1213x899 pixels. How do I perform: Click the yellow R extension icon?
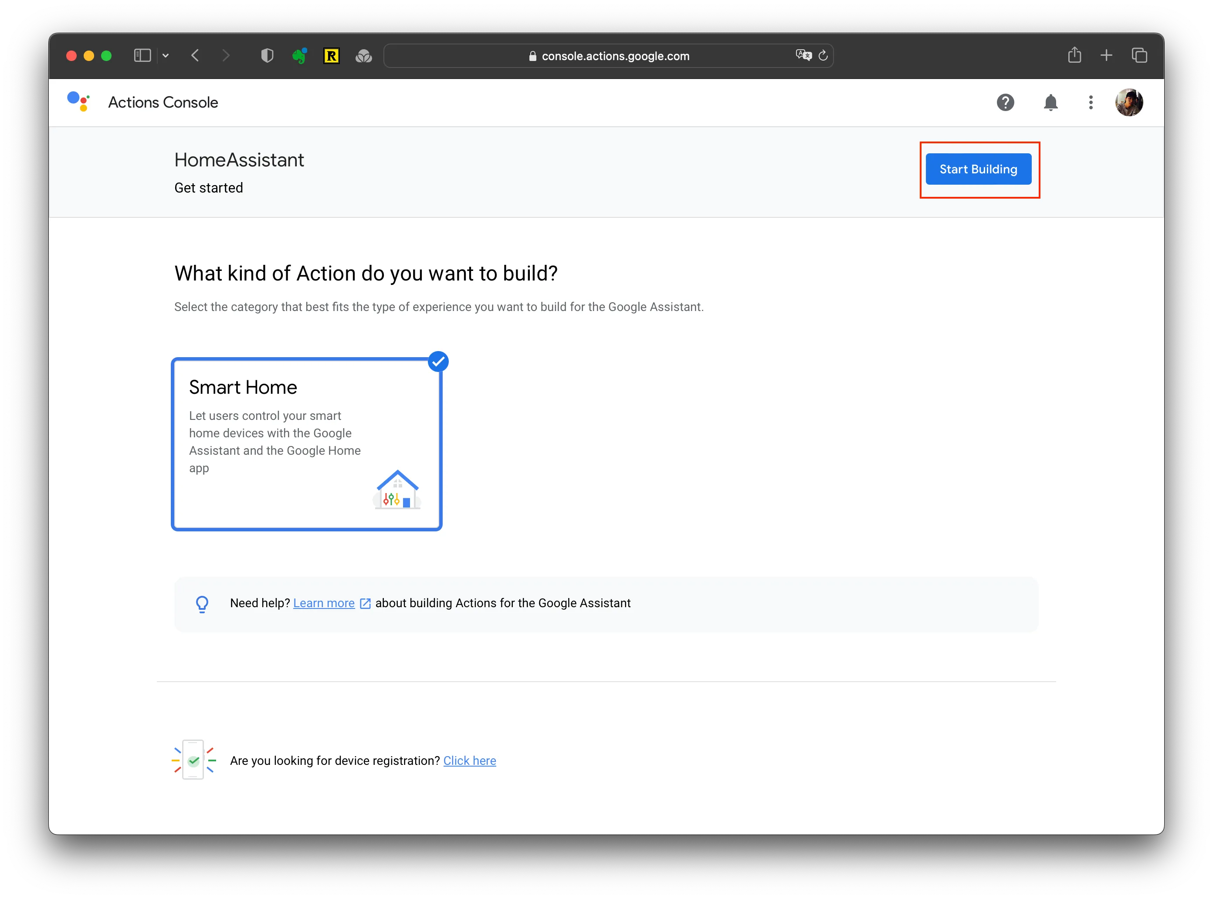point(331,55)
